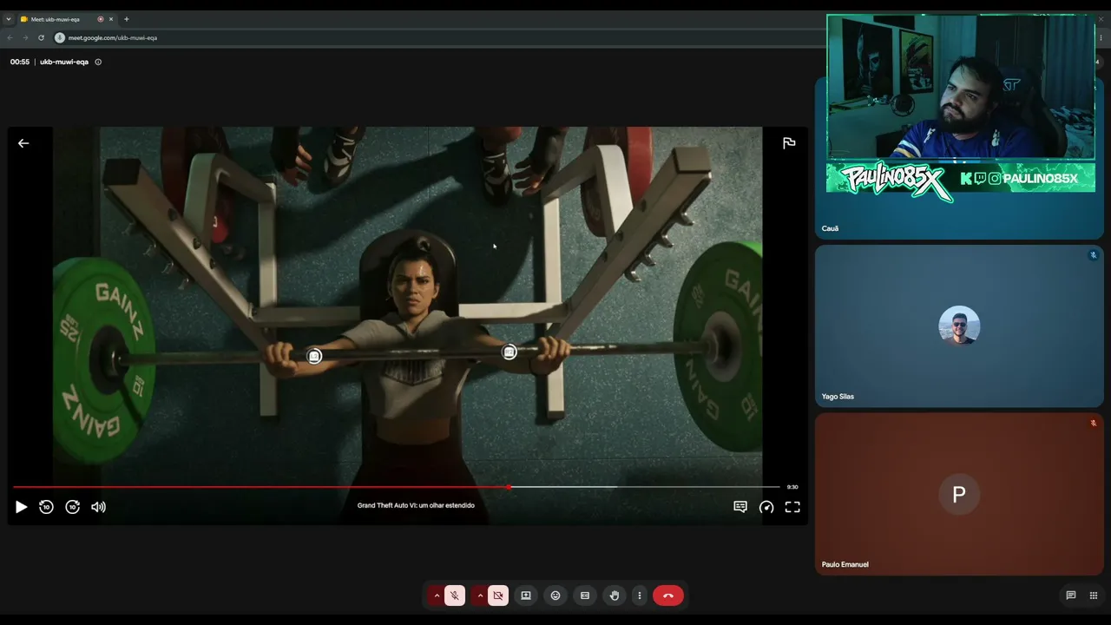Open more options menu in Meet toolbar

click(x=640, y=595)
